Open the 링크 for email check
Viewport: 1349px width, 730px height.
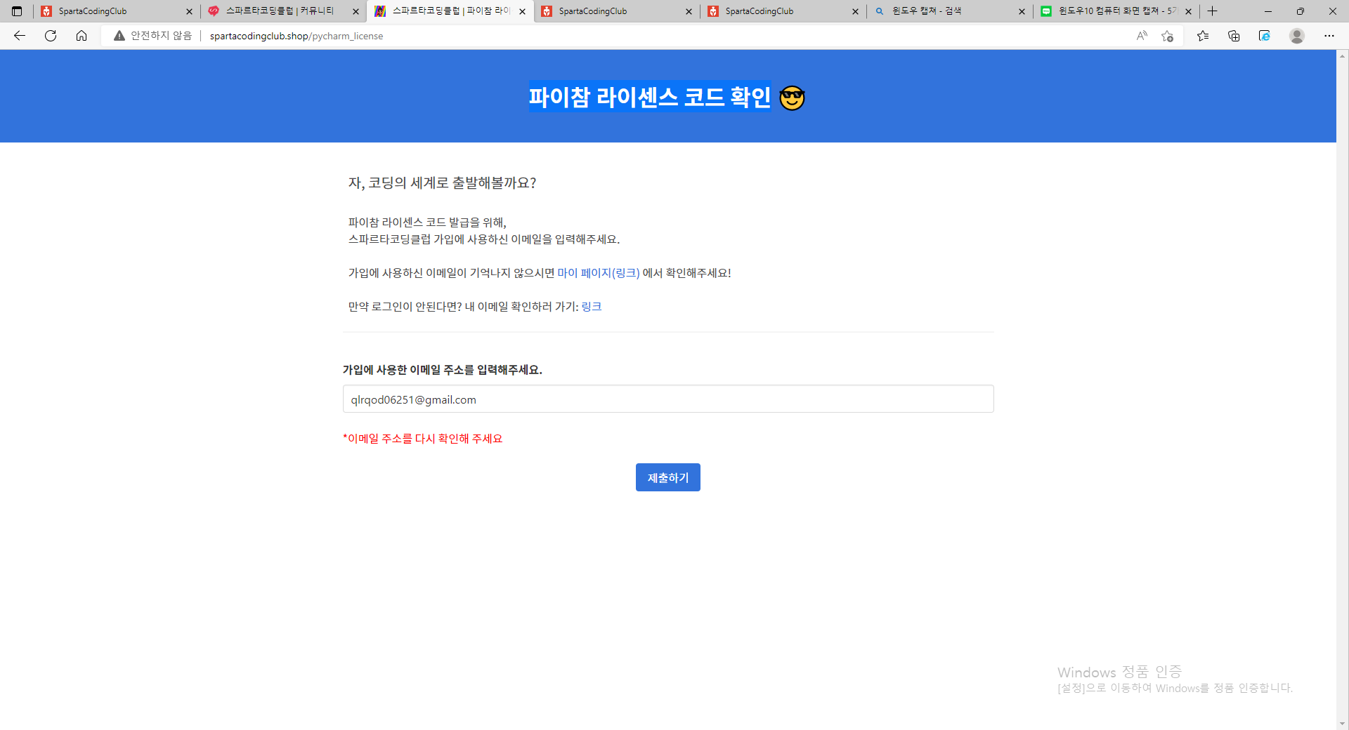(592, 307)
